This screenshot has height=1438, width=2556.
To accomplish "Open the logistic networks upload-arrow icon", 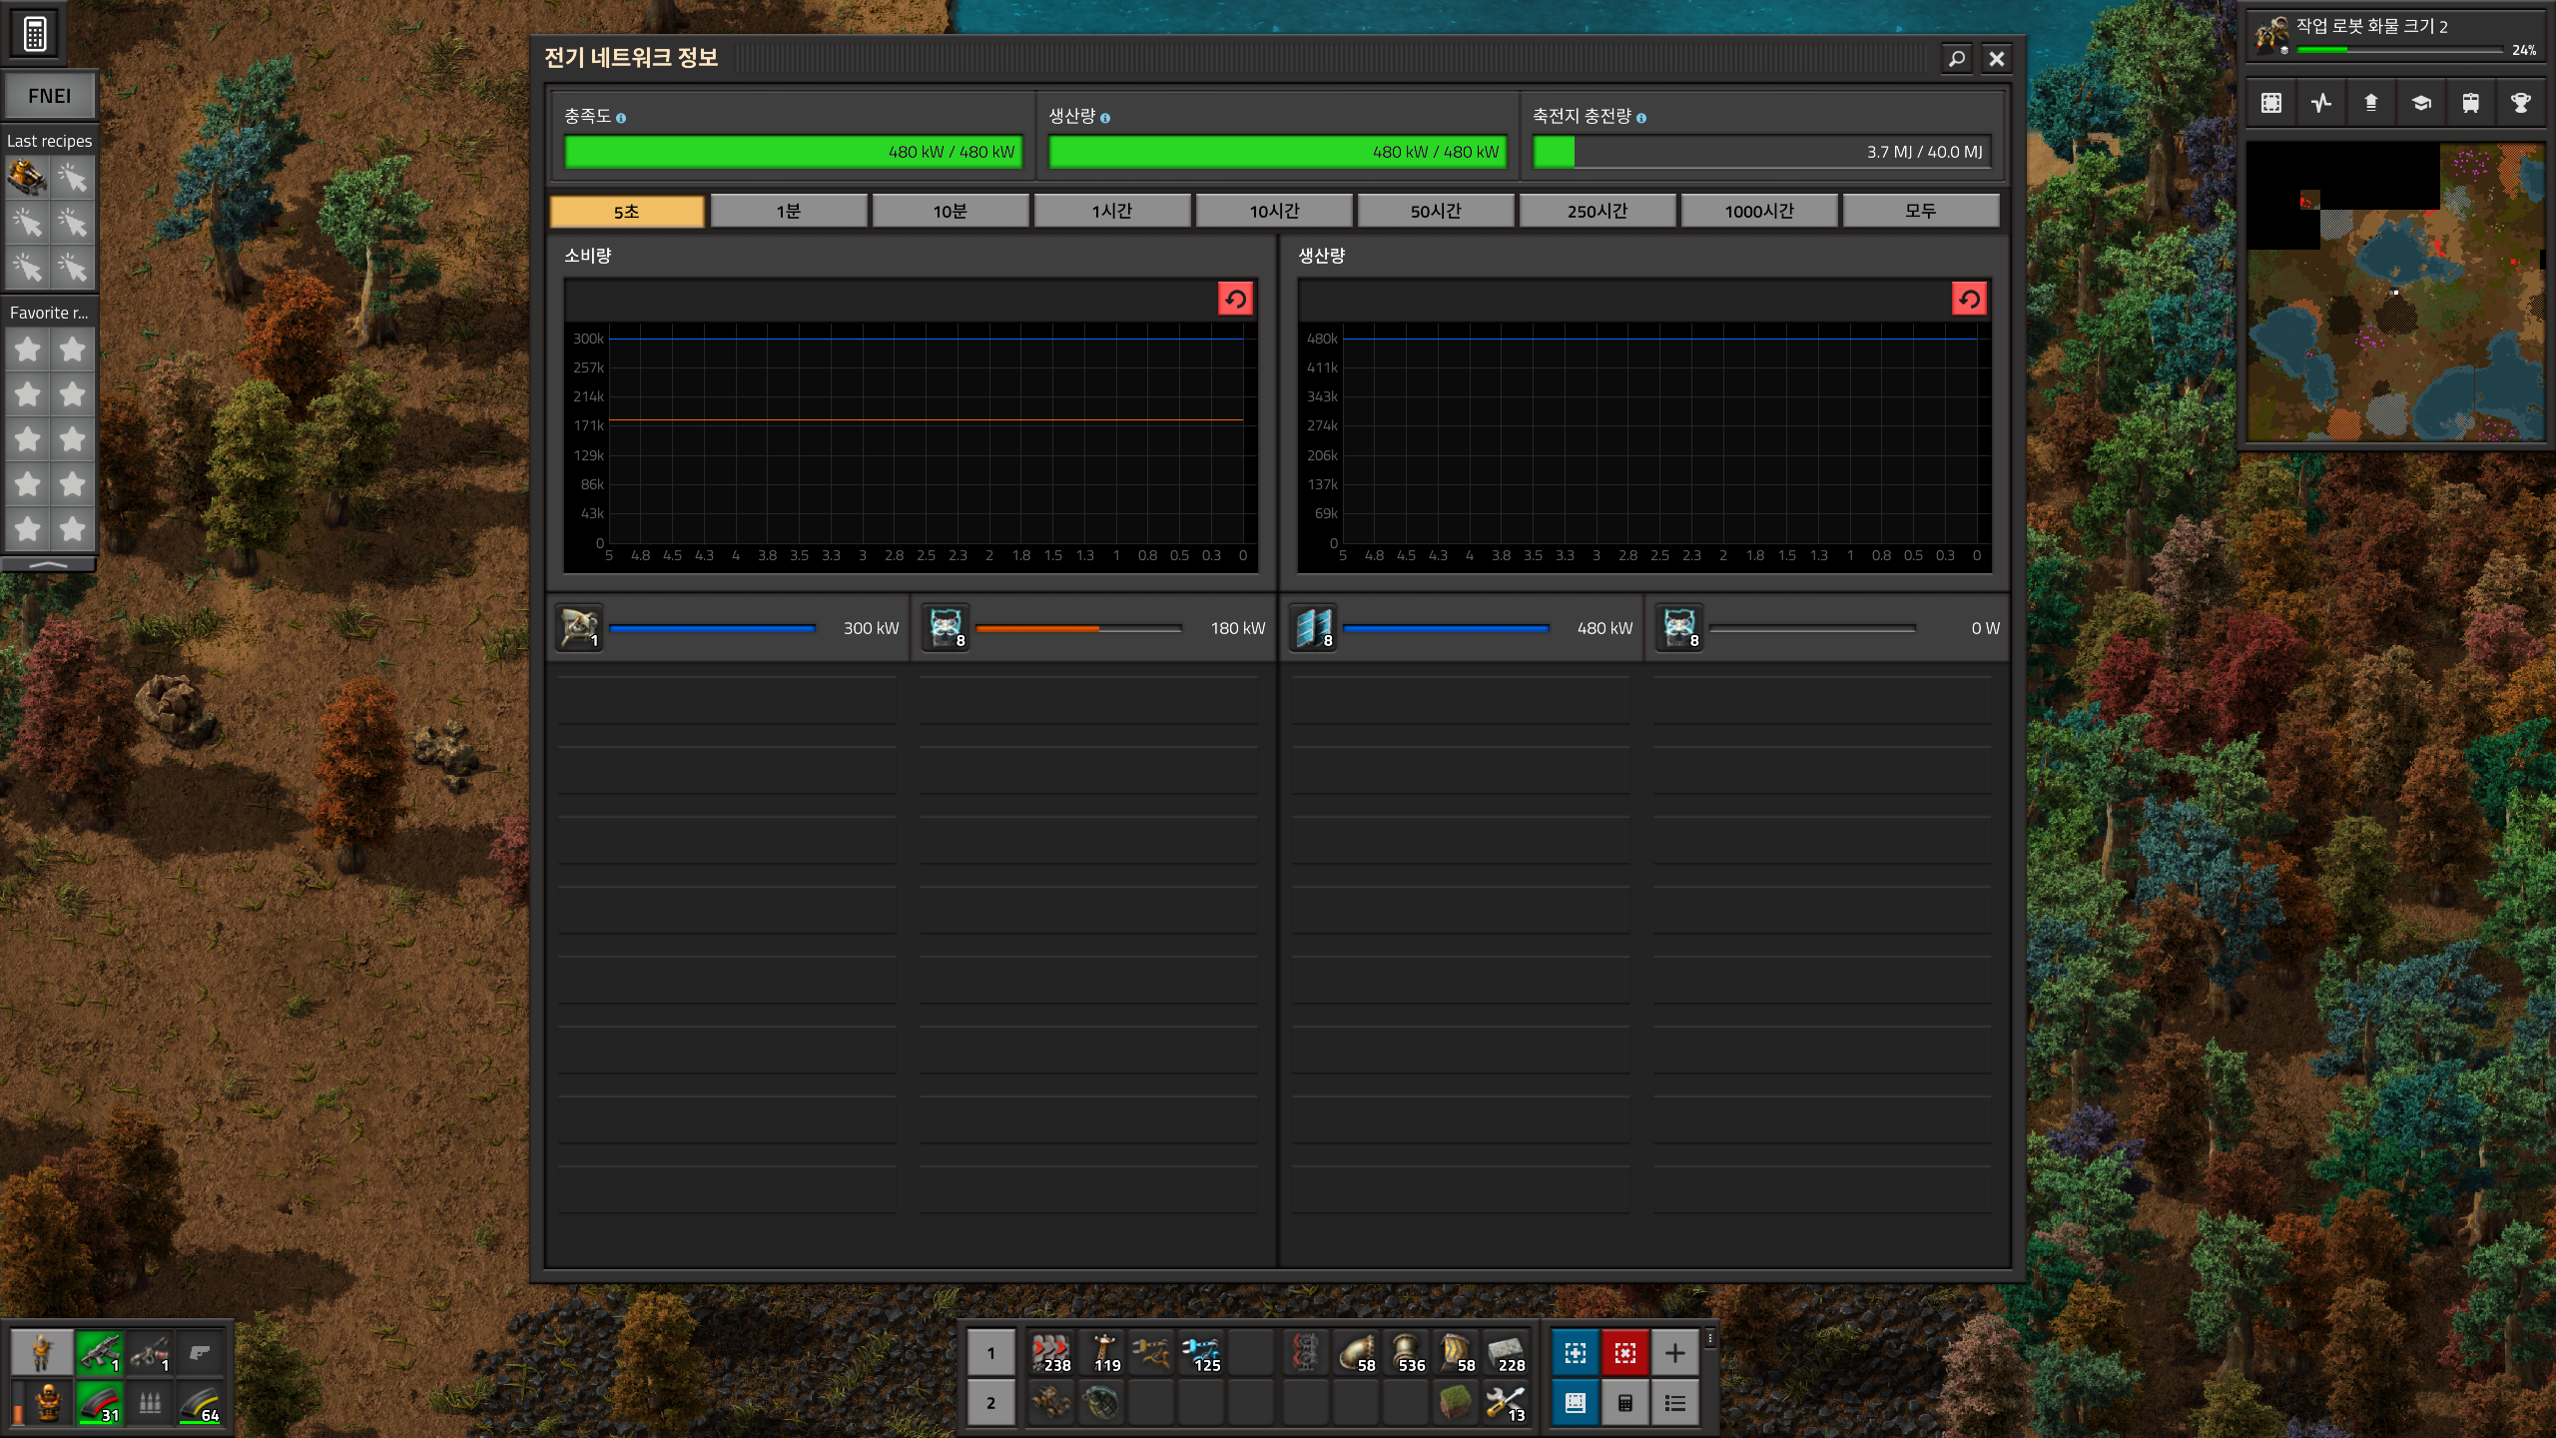I will coord(2371,103).
